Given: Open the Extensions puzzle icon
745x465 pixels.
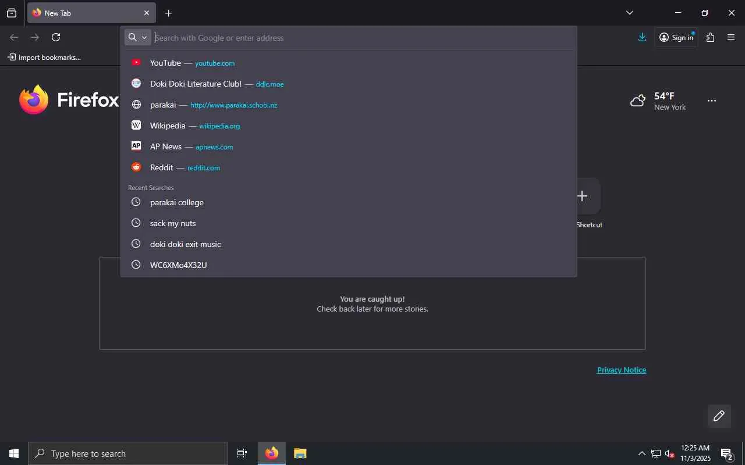Looking at the screenshot, I should (x=710, y=37).
